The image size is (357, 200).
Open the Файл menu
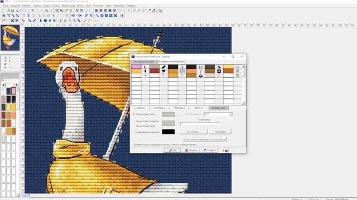click(x=6, y=6)
